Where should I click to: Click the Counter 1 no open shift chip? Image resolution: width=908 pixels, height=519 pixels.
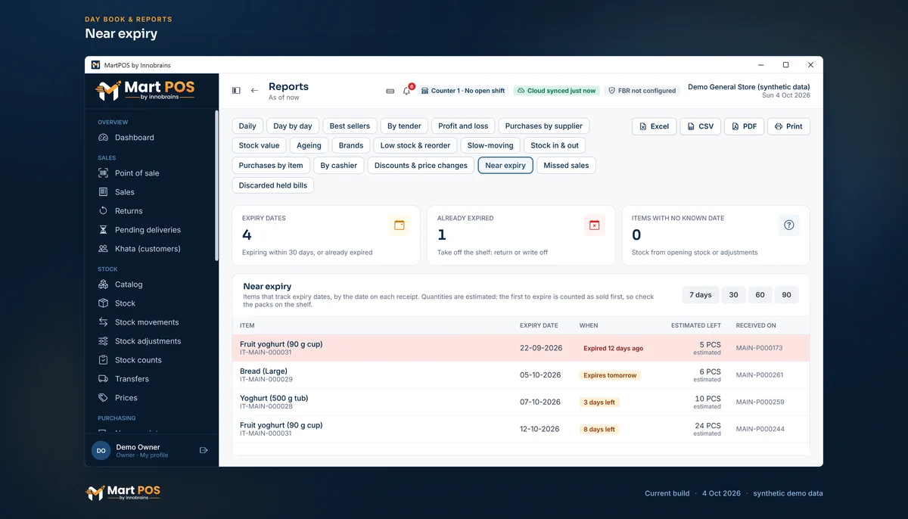pyautogui.click(x=463, y=91)
